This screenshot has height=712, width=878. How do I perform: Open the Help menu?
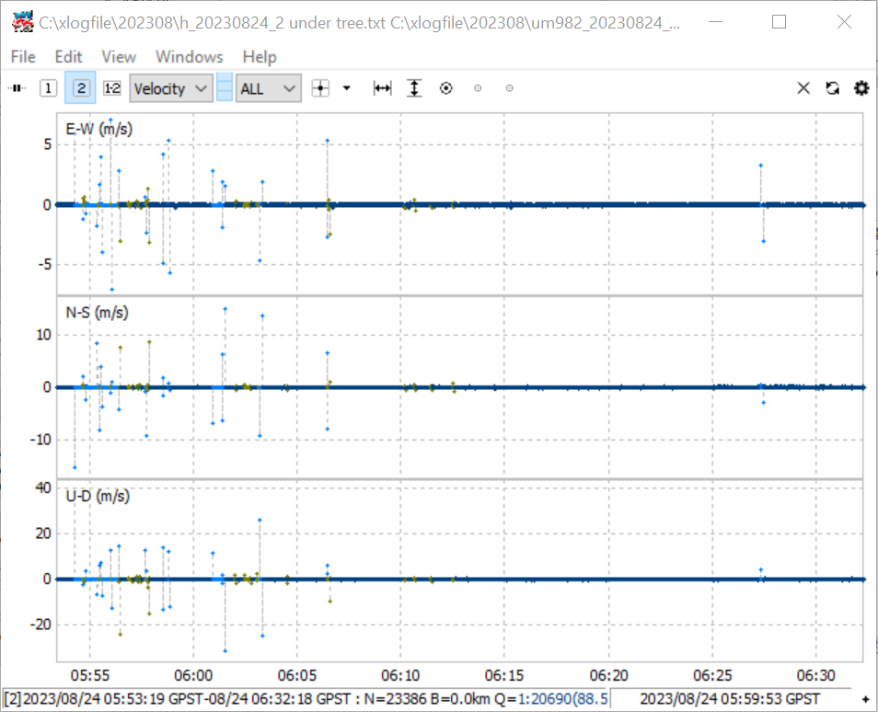260,56
